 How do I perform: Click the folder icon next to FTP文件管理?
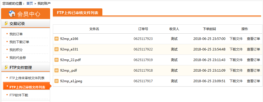[x=6, y=67]
